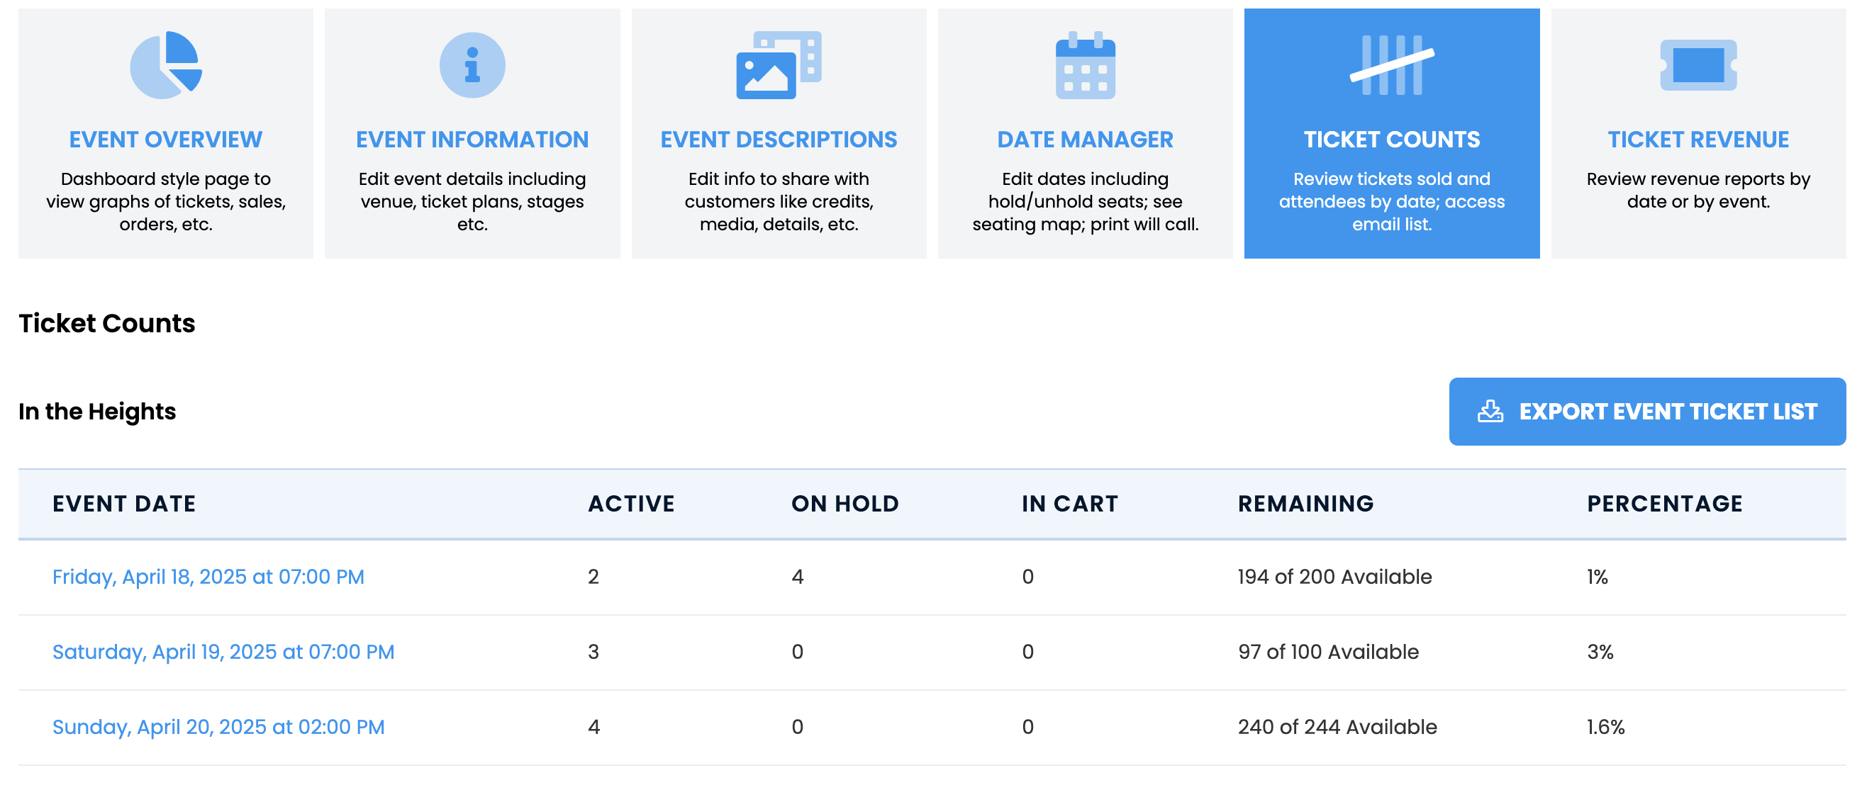Click active count 4 for Sunday row
The image size is (1862, 785).
[593, 727]
